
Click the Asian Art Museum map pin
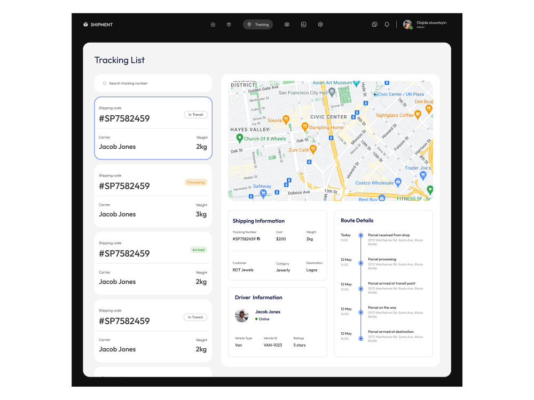[356, 83]
